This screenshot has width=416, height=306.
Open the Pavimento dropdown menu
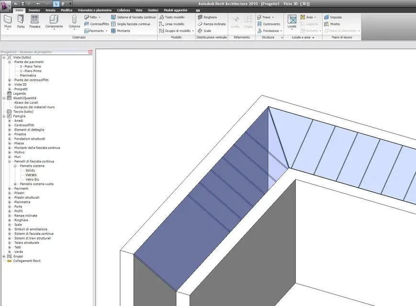[x=106, y=31]
